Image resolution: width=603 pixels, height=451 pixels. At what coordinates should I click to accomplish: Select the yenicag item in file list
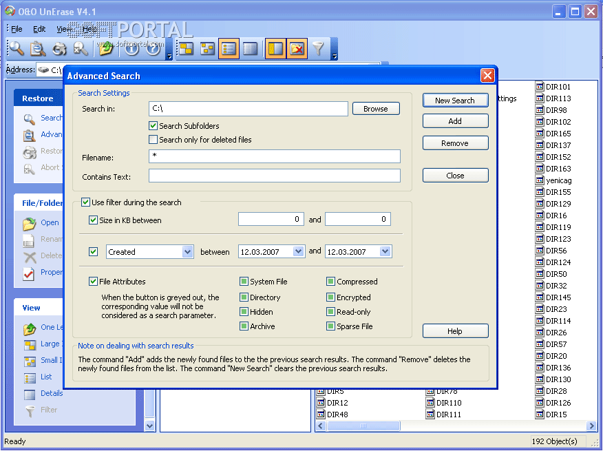[x=553, y=180]
